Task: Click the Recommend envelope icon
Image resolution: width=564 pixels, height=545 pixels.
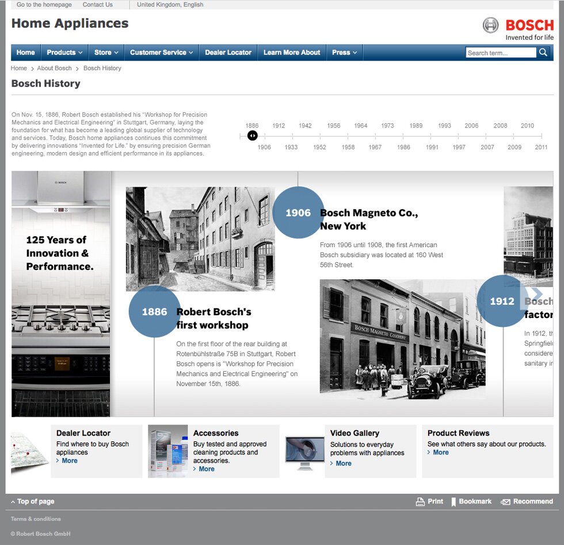Action: point(505,502)
